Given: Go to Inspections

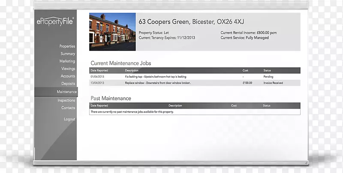Looking at the screenshot, I should [x=66, y=100].
